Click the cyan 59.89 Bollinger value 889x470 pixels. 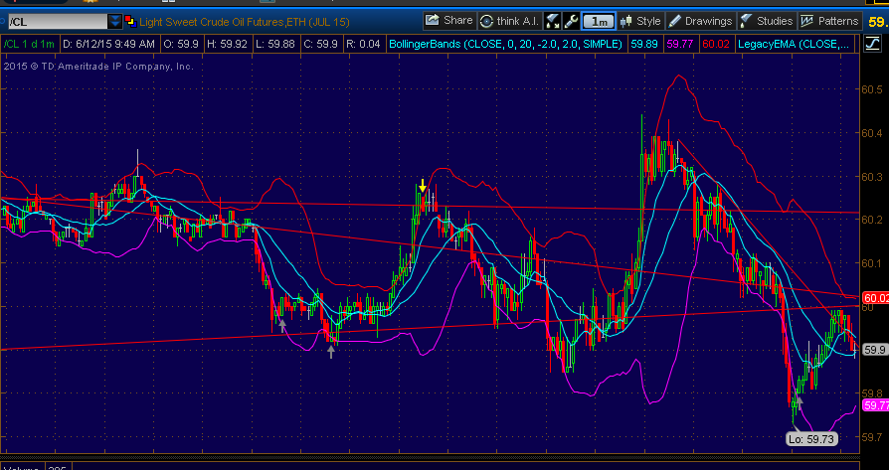[644, 44]
